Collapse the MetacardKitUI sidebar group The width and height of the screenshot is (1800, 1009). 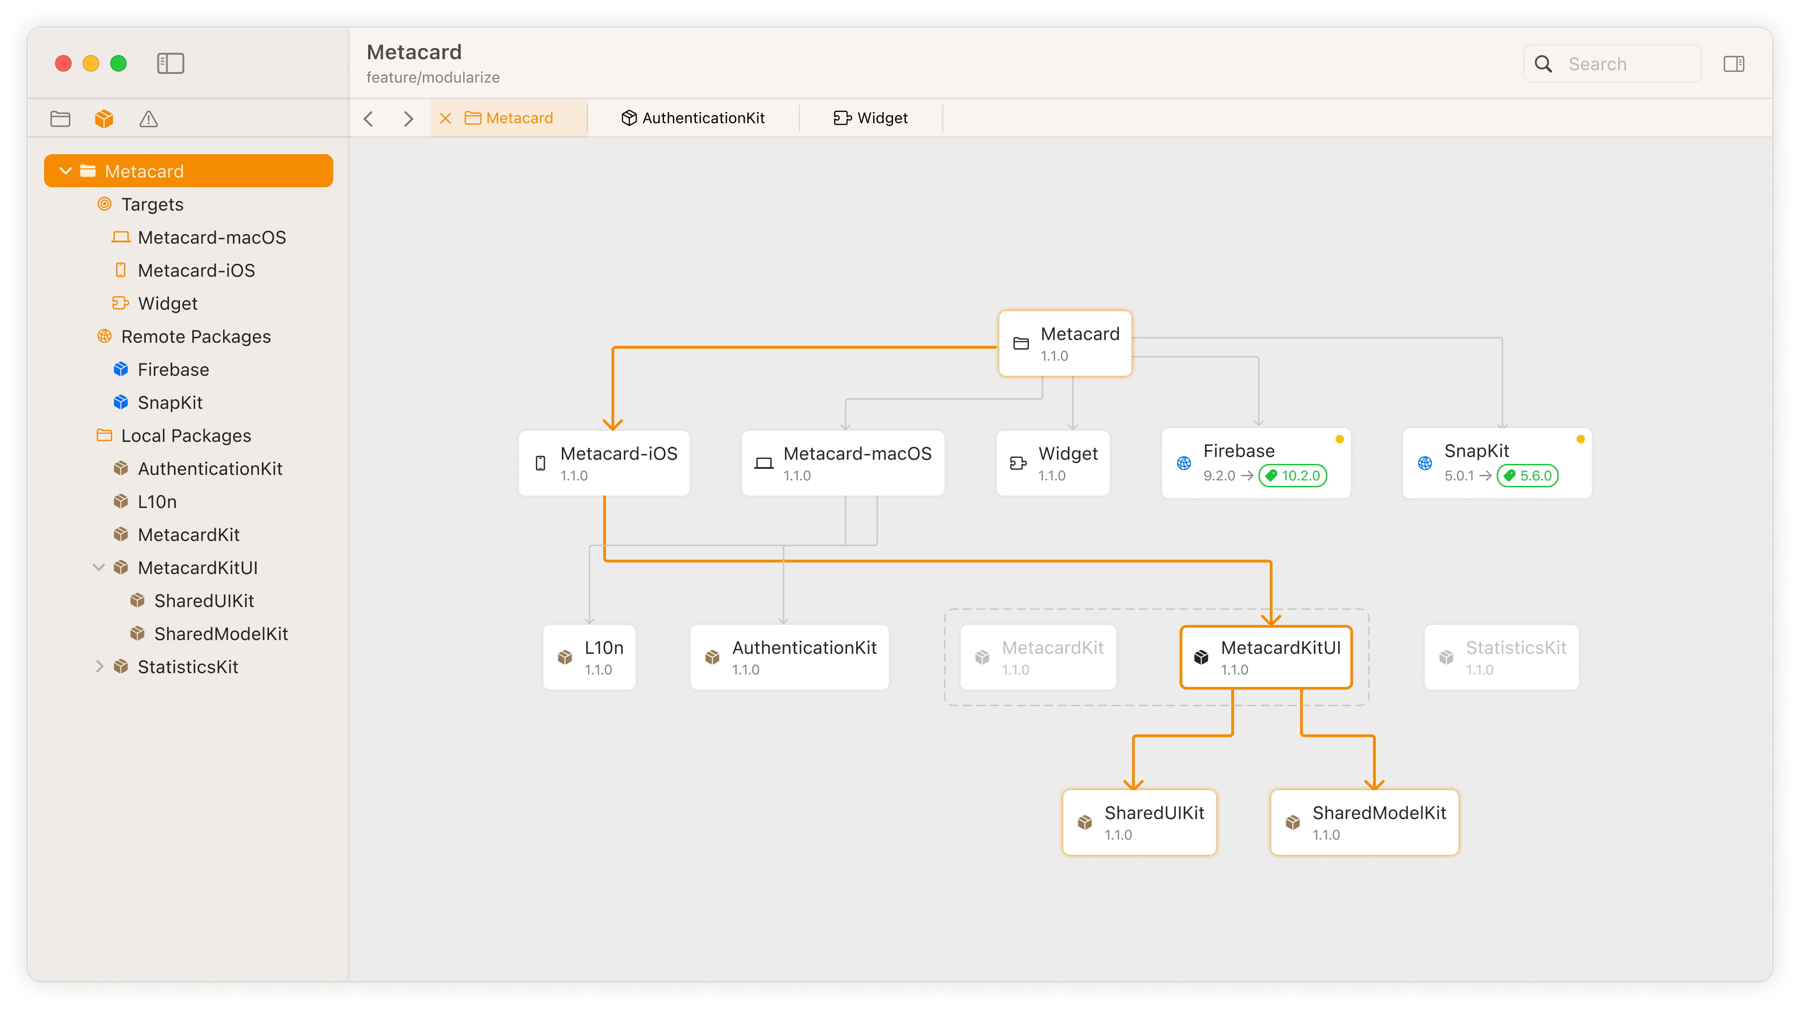coord(99,568)
